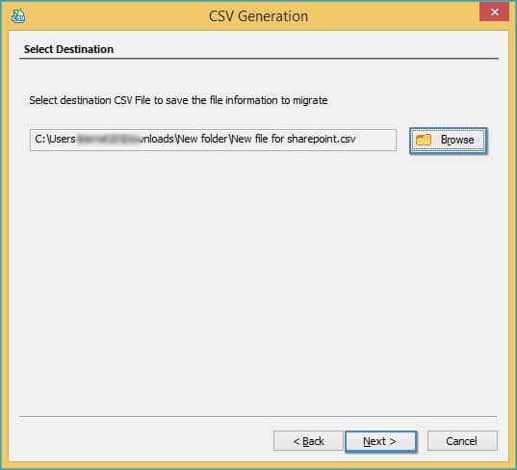Close the CSV Generation dialog
517x470 pixels.
tap(494, 13)
